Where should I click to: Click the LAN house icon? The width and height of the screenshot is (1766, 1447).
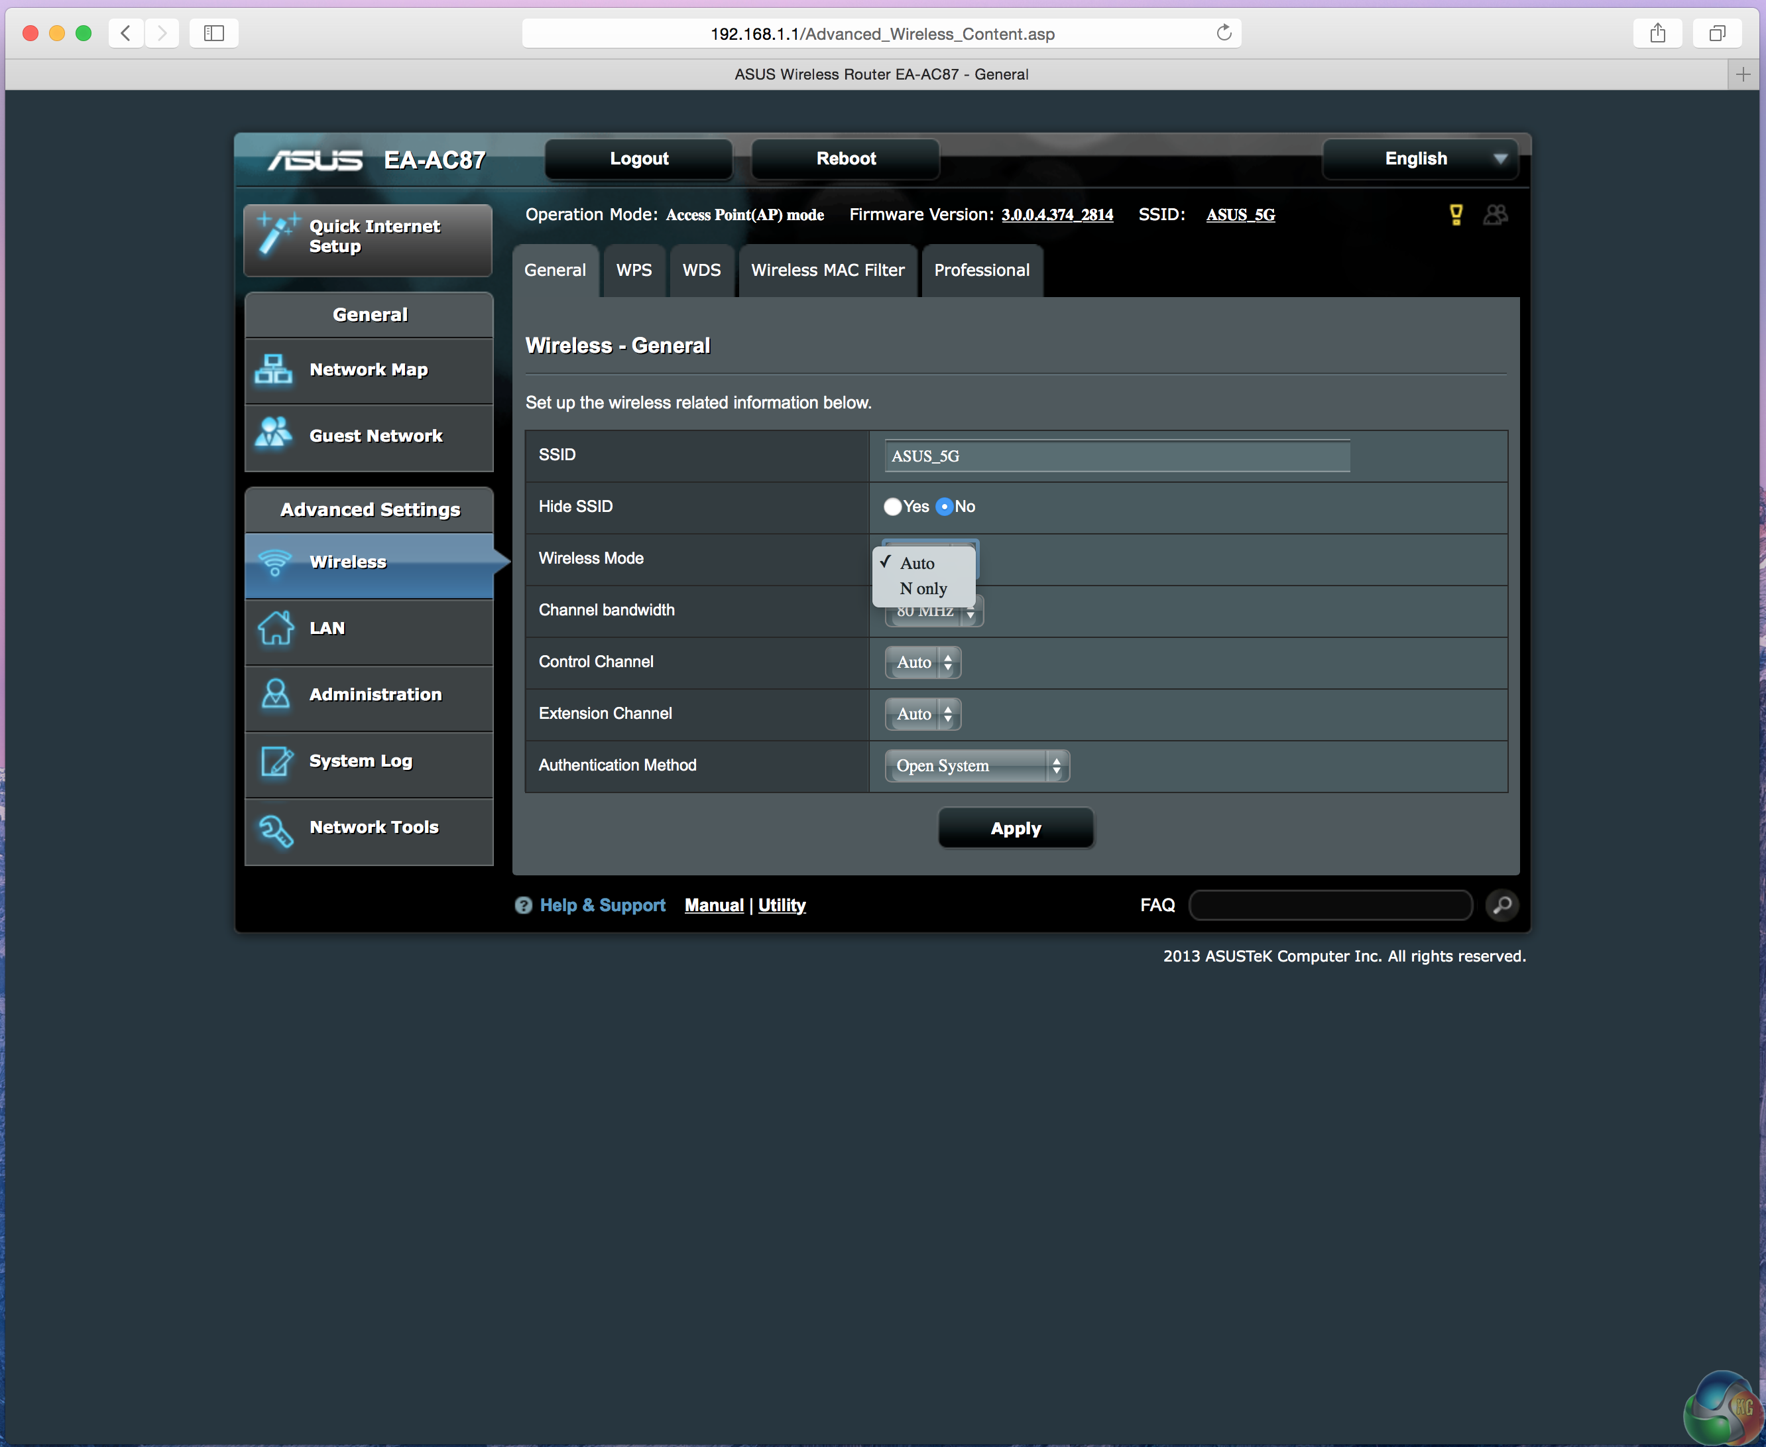click(275, 627)
